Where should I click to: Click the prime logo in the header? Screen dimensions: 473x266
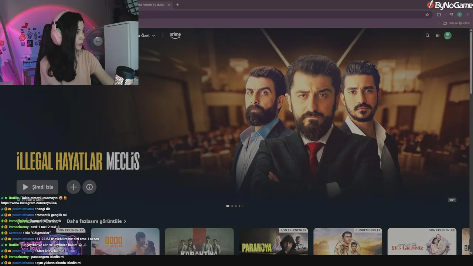(x=175, y=35)
